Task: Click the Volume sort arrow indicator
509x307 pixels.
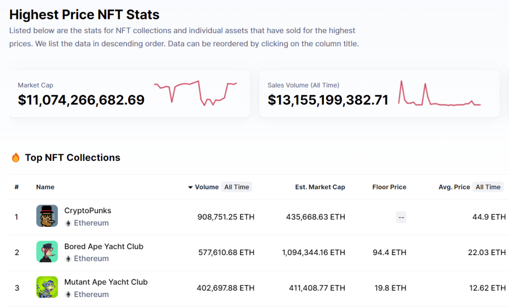Action: 190,187
